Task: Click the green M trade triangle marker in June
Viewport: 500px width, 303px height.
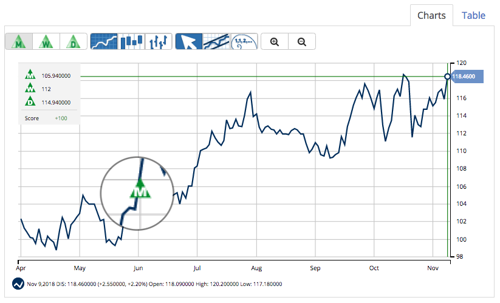Action: [140, 189]
